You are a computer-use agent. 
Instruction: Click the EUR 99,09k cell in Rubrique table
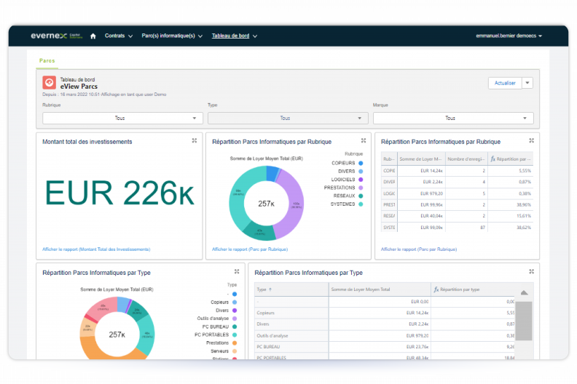421,228
